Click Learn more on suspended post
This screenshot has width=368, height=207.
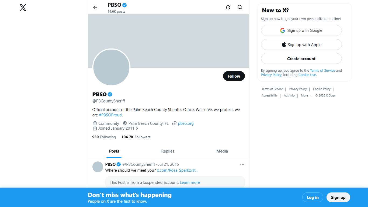click(190, 182)
